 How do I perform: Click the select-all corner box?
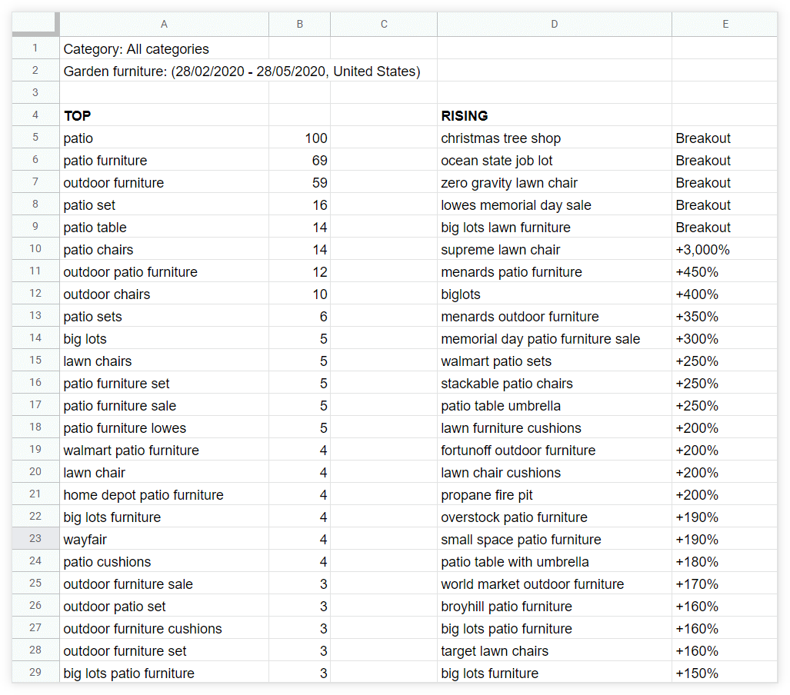(x=35, y=24)
